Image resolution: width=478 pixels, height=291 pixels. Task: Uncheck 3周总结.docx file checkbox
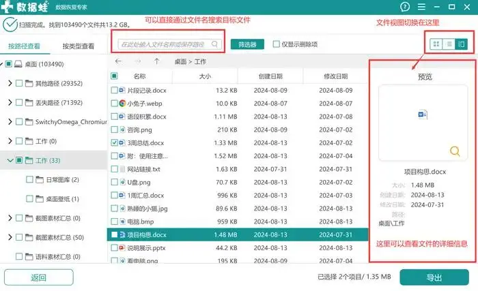click(114, 143)
